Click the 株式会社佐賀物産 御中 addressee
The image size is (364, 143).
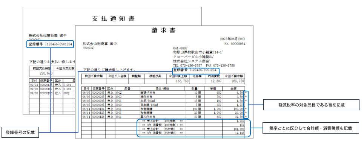[48, 36]
